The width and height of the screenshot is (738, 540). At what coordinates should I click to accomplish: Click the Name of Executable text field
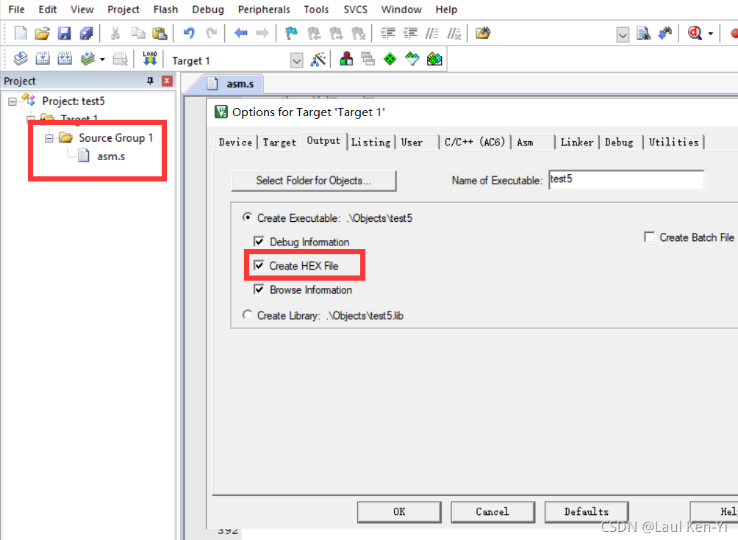click(x=626, y=180)
